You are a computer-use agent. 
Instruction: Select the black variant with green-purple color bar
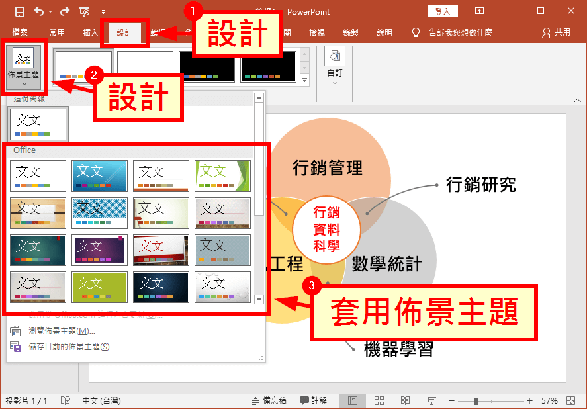point(269,67)
